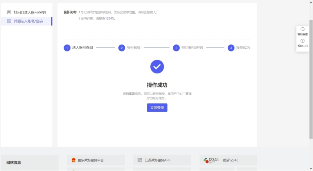This screenshot has height=171, width=313.
Task: Open the 国家政务服务平台 link
Action: (x=91, y=160)
